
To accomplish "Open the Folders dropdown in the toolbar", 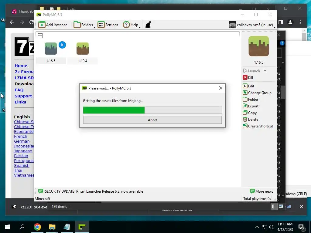I will (x=84, y=25).
